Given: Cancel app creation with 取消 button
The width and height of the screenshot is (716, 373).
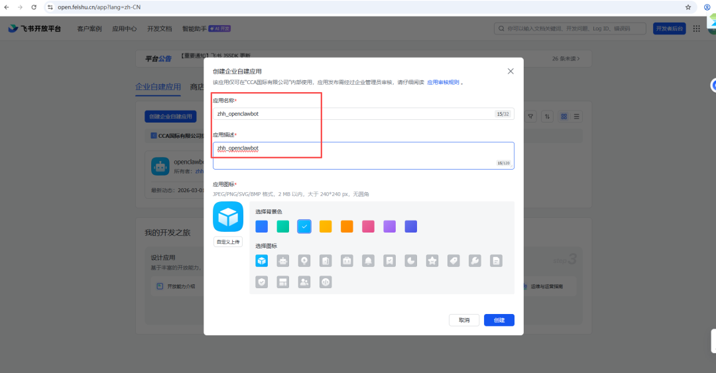Looking at the screenshot, I should (464, 320).
